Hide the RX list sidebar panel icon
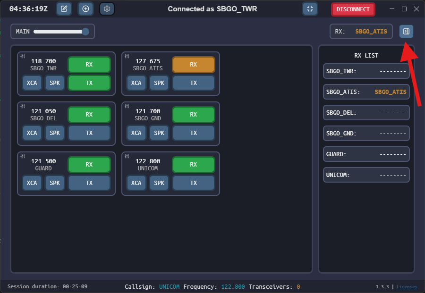 point(406,32)
